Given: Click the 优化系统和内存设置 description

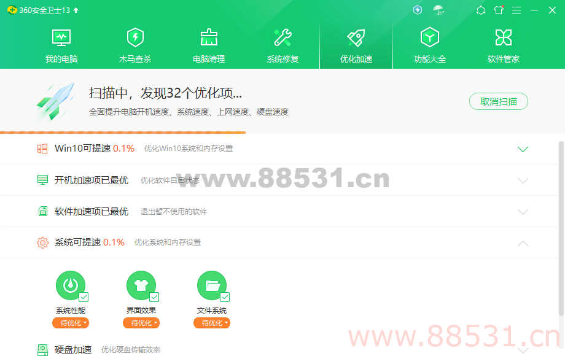Looking at the screenshot, I should 168,242.
